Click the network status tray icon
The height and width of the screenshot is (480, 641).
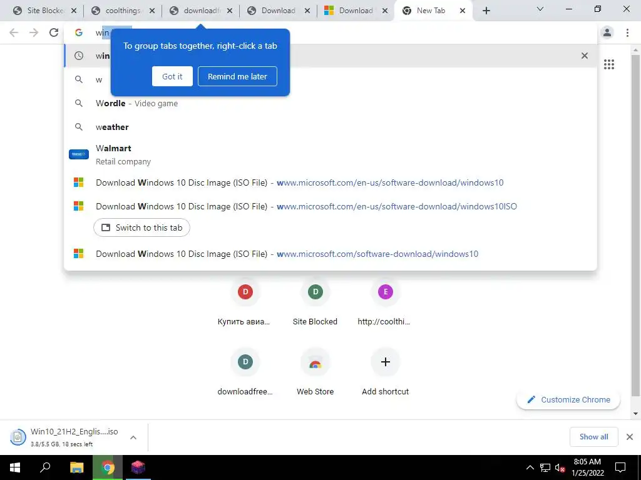pyautogui.click(x=545, y=467)
